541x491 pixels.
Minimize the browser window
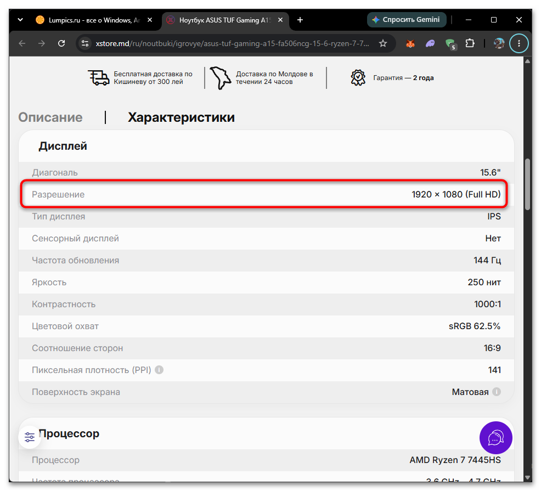click(469, 20)
